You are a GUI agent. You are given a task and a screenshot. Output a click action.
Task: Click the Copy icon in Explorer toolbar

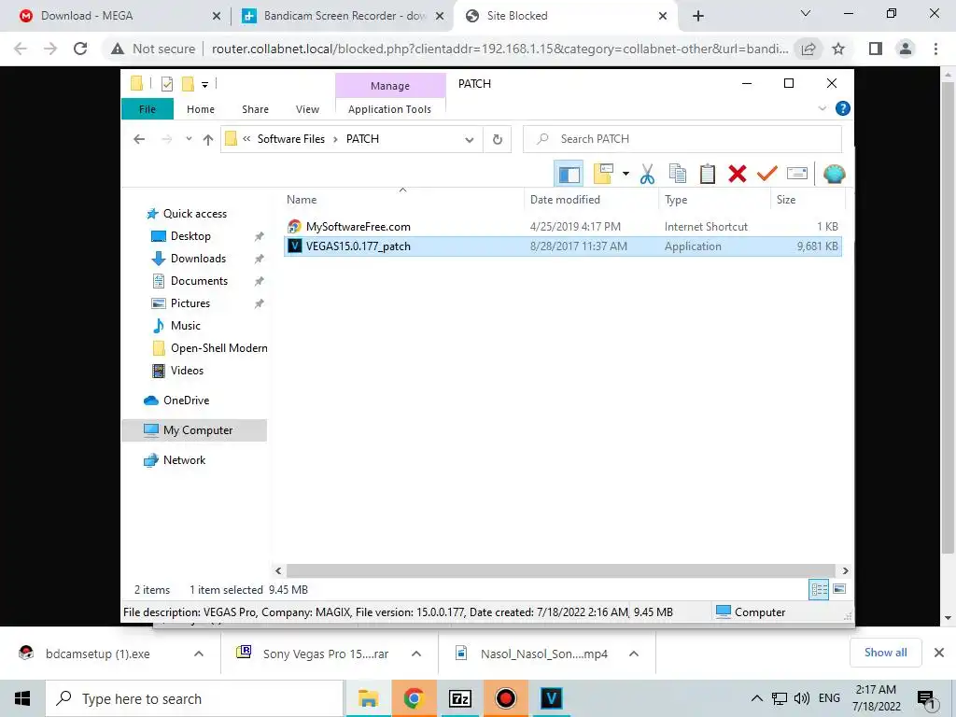(678, 175)
